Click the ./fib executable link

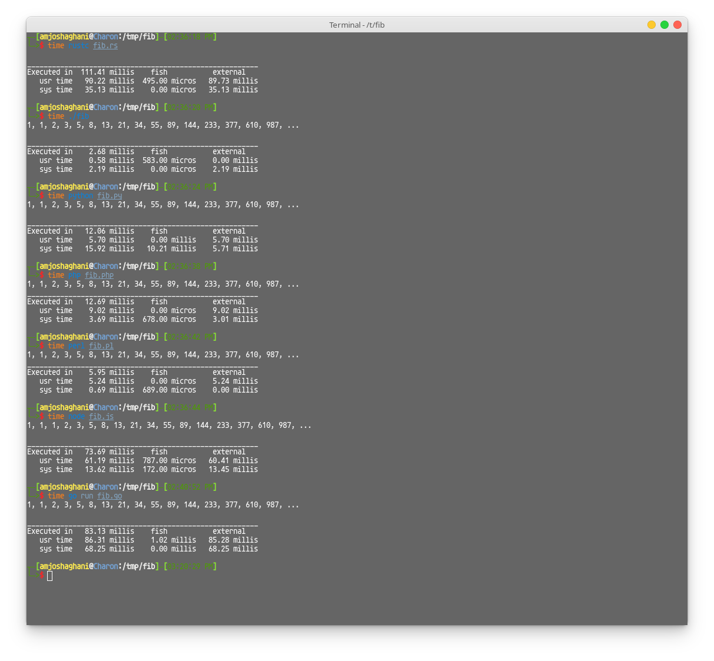79,116
